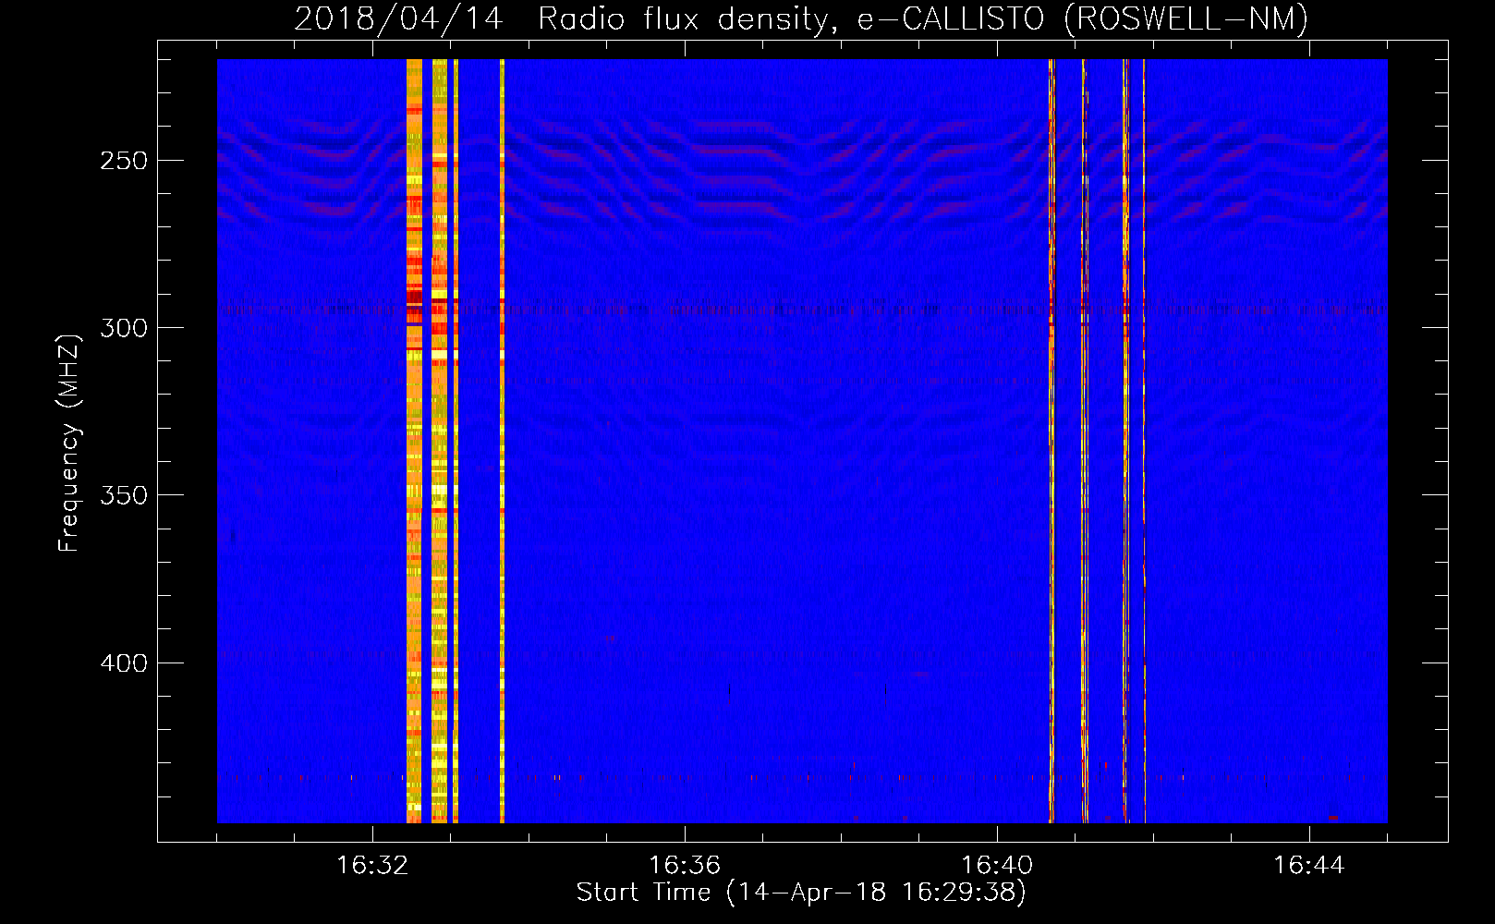Select the "Frequency (MHZ)" y-axis label

[x=69, y=444]
